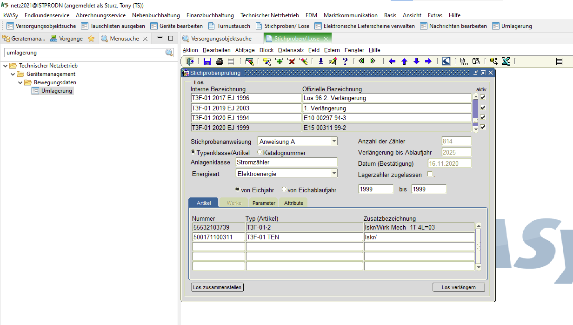
Task: Click the Los verlängern button
Action: [459, 287]
